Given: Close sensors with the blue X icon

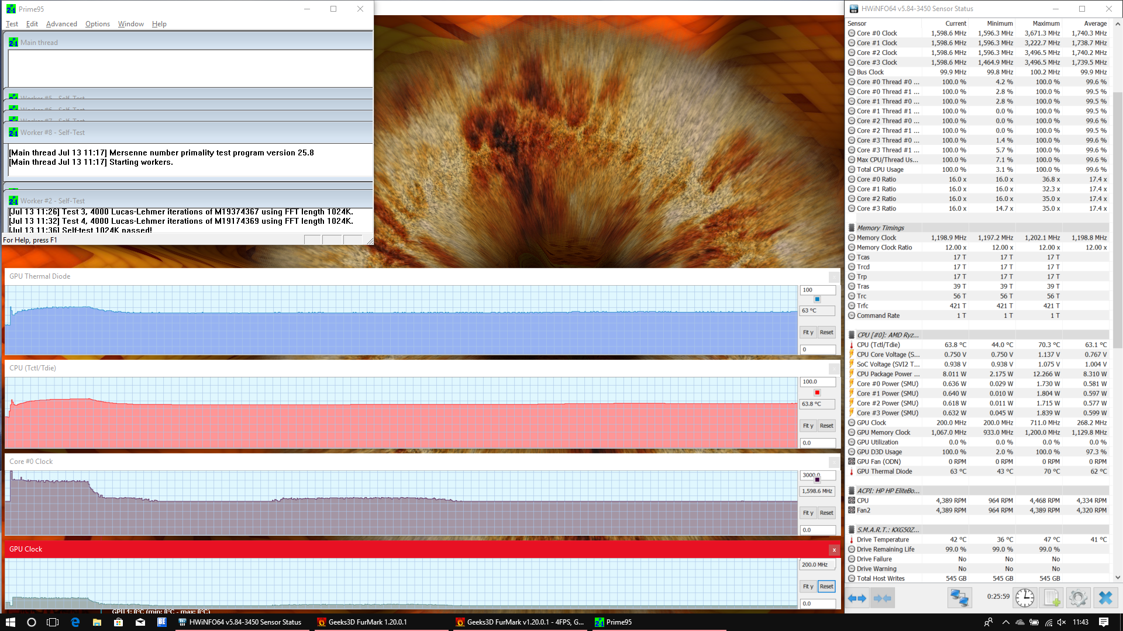Looking at the screenshot, I should click(x=1105, y=598).
